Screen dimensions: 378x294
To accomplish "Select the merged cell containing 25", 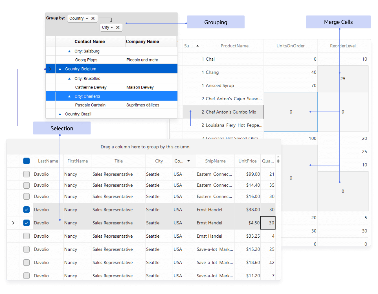I will [343, 79].
